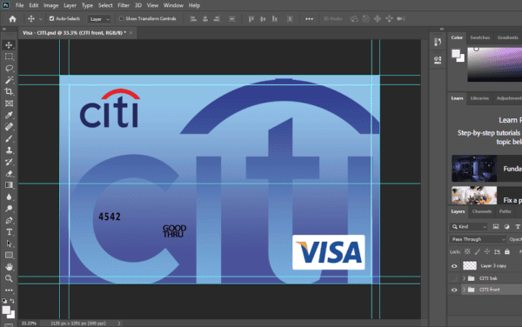Pick a color in the color field
Viewport: 522px width, 327px height.
tap(495, 64)
